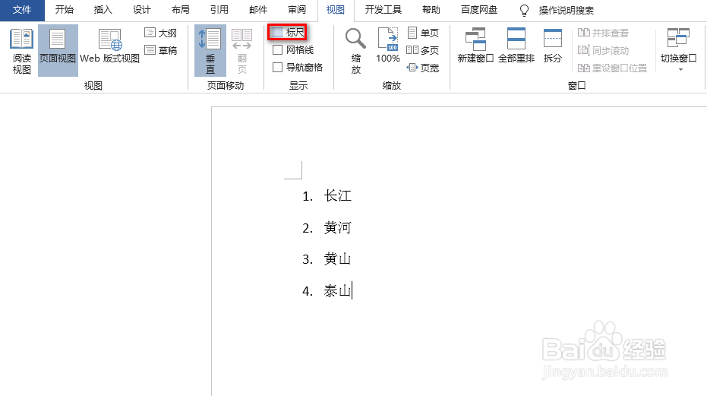Open a new window (新建窗口)
Image resolution: width=707 pixels, height=396 pixels.
[x=475, y=45]
